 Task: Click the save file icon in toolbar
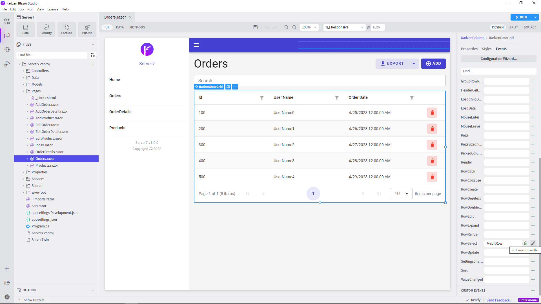coord(255,27)
